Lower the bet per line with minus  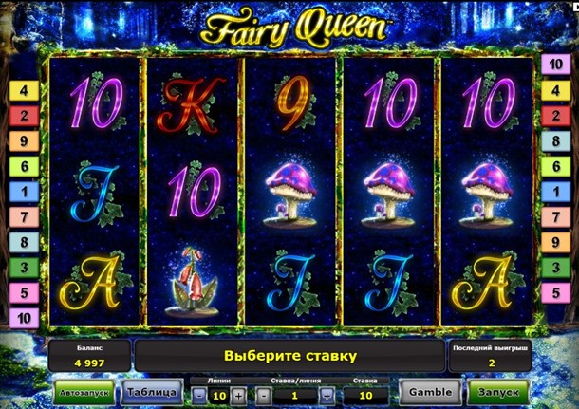click(x=264, y=397)
